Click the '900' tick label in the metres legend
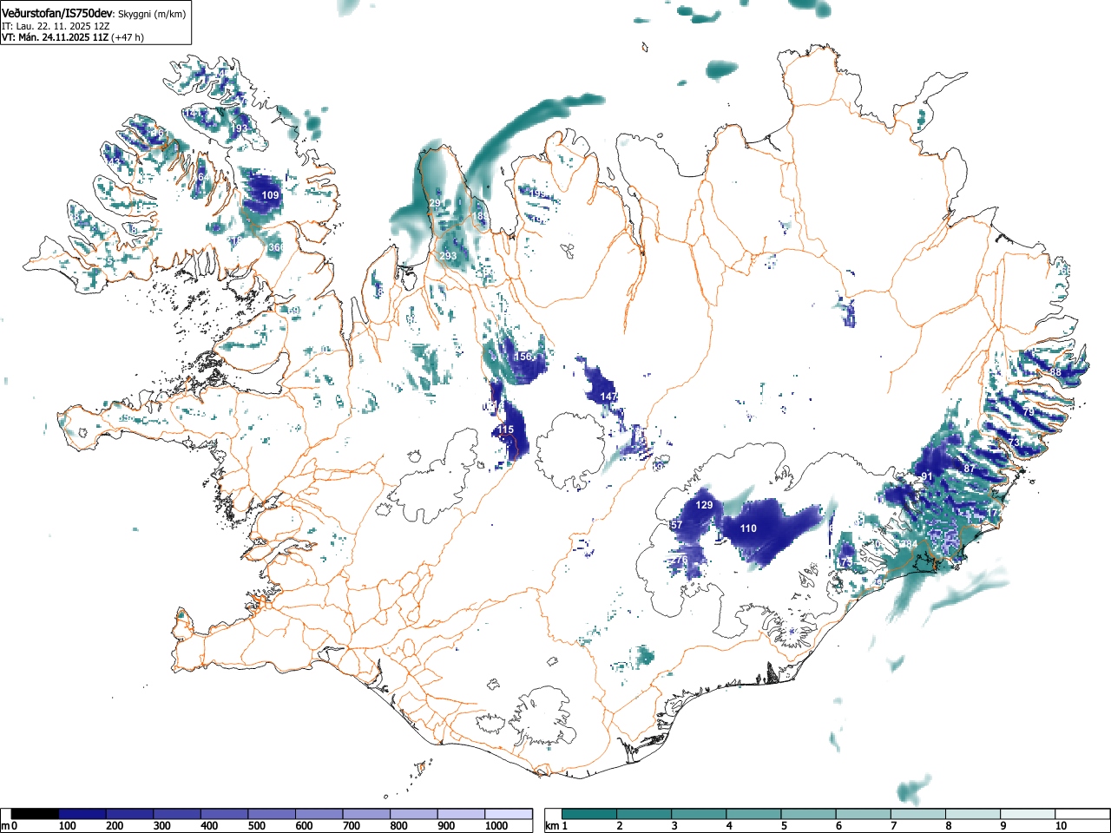1111x833 pixels. [x=446, y=826]
